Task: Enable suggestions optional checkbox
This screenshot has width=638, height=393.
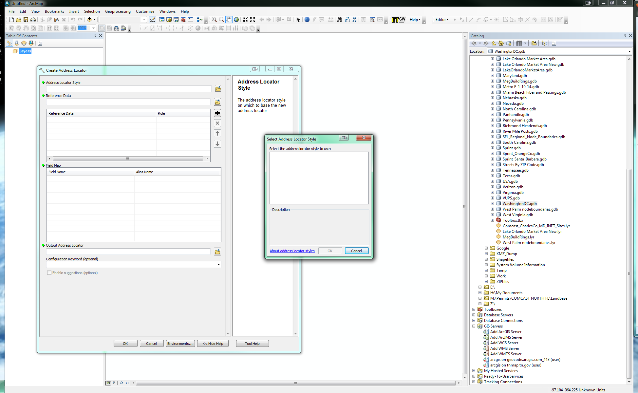Action: tap(49, 273)
